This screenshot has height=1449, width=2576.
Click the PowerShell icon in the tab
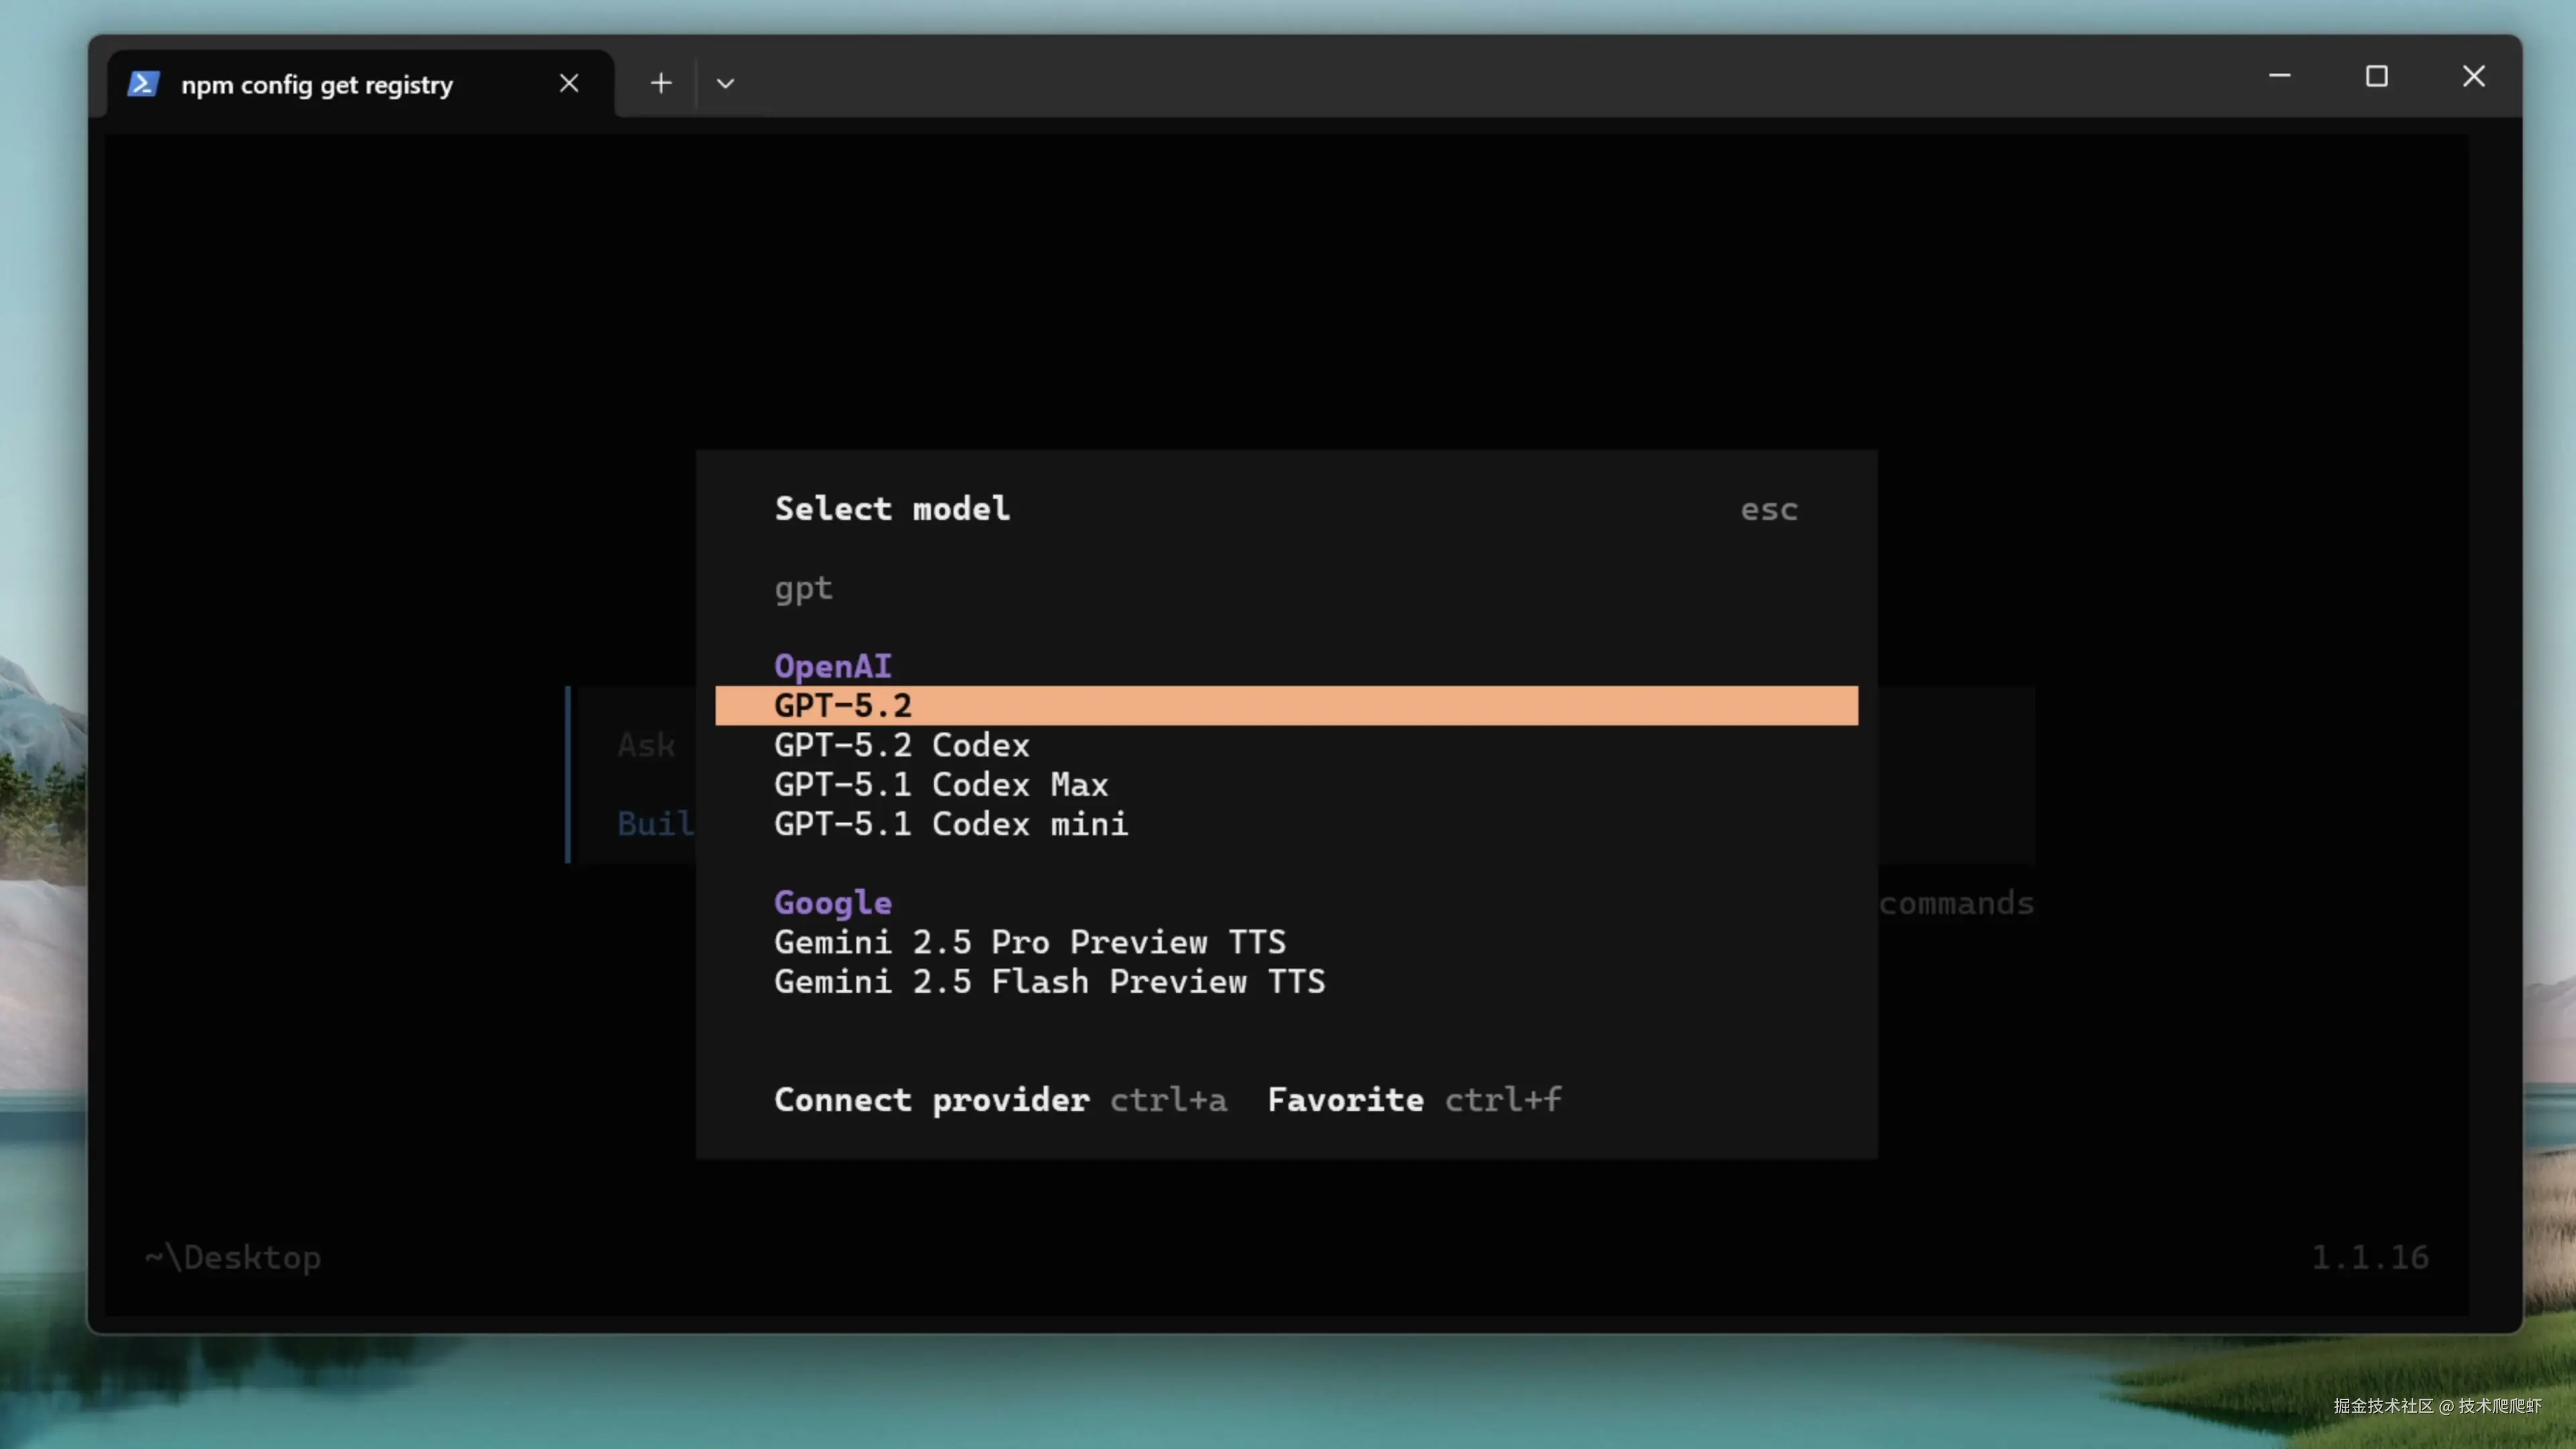[143, 84]
